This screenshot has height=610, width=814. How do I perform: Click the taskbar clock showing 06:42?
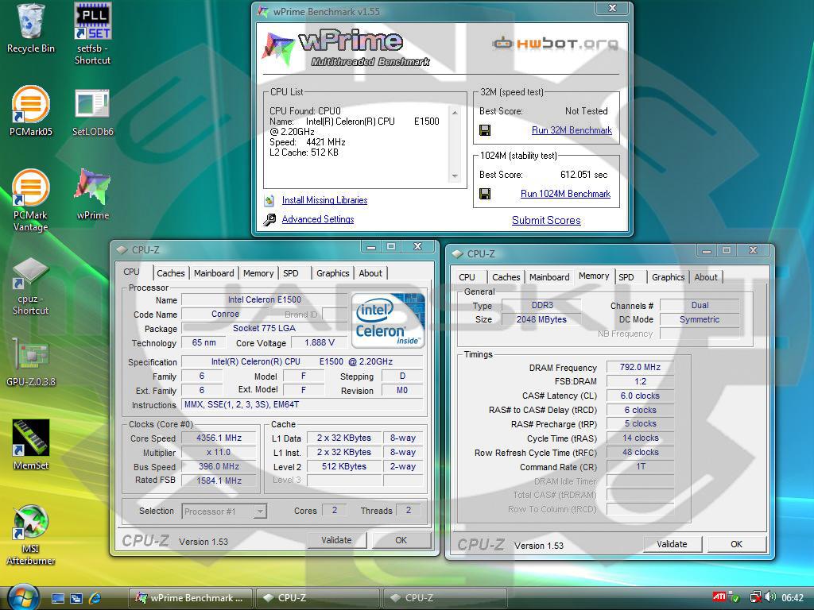(x=793, y=598)
